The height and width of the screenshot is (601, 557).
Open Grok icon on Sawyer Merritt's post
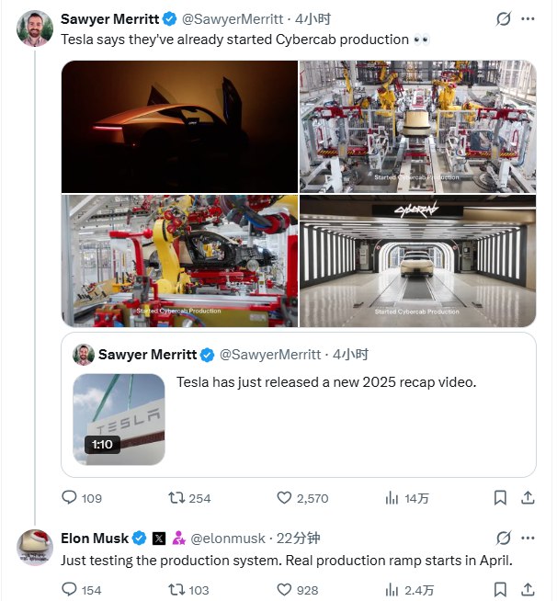[x=503, y=18]
